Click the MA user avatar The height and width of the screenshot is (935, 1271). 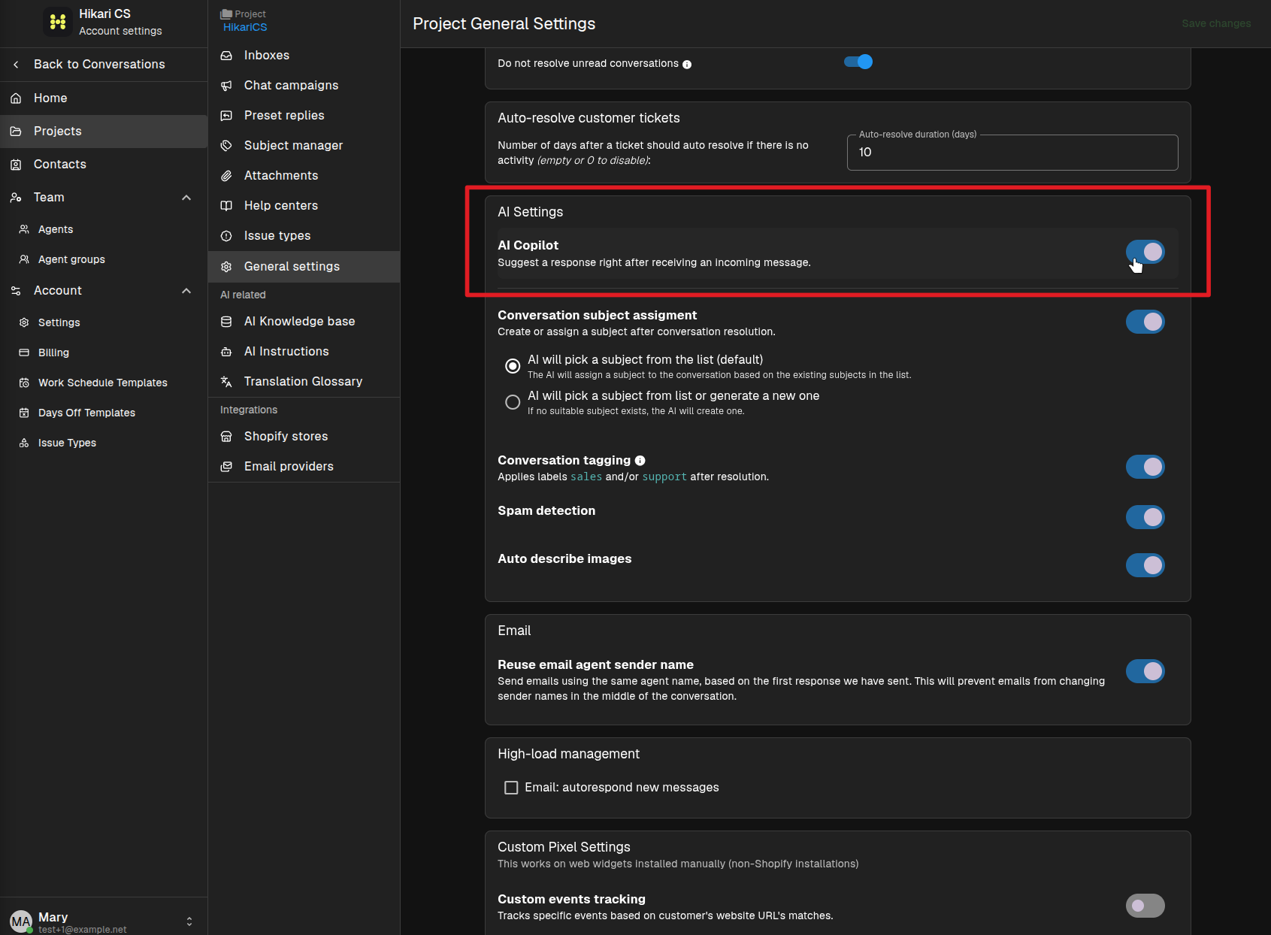21,921
